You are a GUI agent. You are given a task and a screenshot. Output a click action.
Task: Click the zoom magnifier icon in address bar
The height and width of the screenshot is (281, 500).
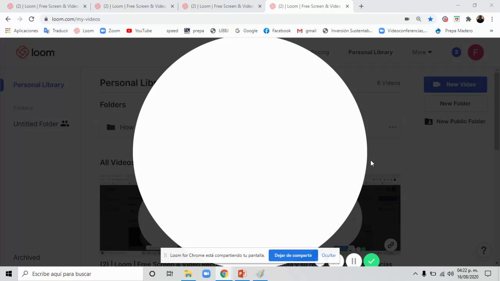tap(418, 19)
